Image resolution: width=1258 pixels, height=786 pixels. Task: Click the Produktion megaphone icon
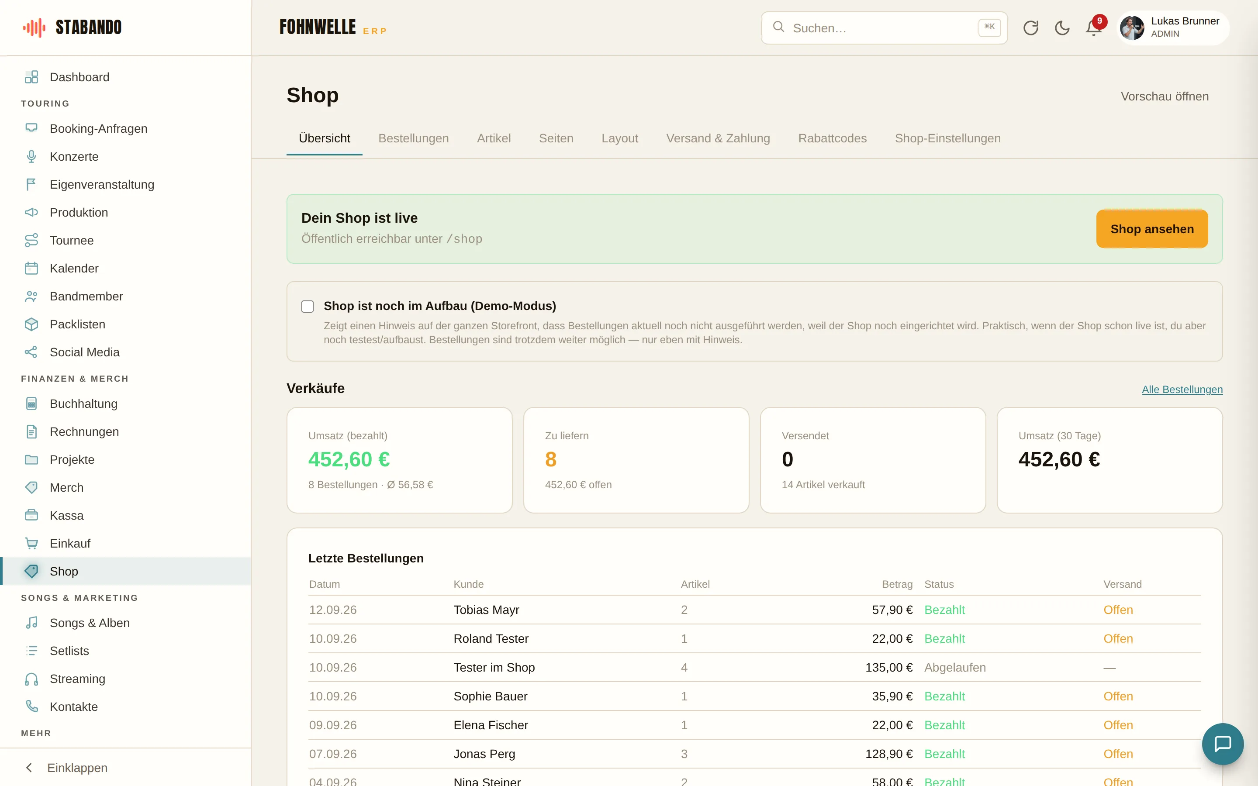click(32, 213)
